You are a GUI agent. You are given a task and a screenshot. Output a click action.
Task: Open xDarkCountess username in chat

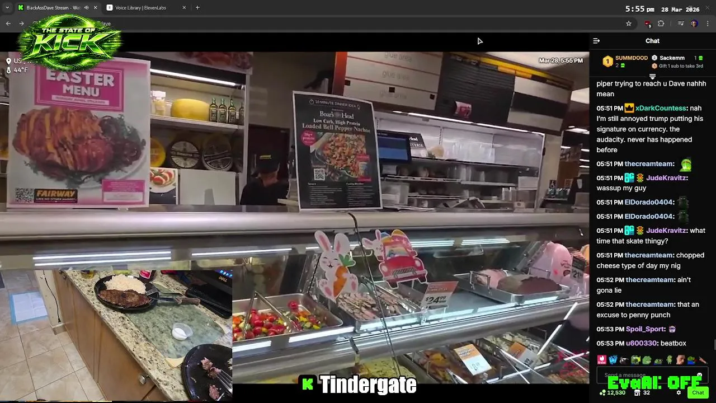[661, 108]
